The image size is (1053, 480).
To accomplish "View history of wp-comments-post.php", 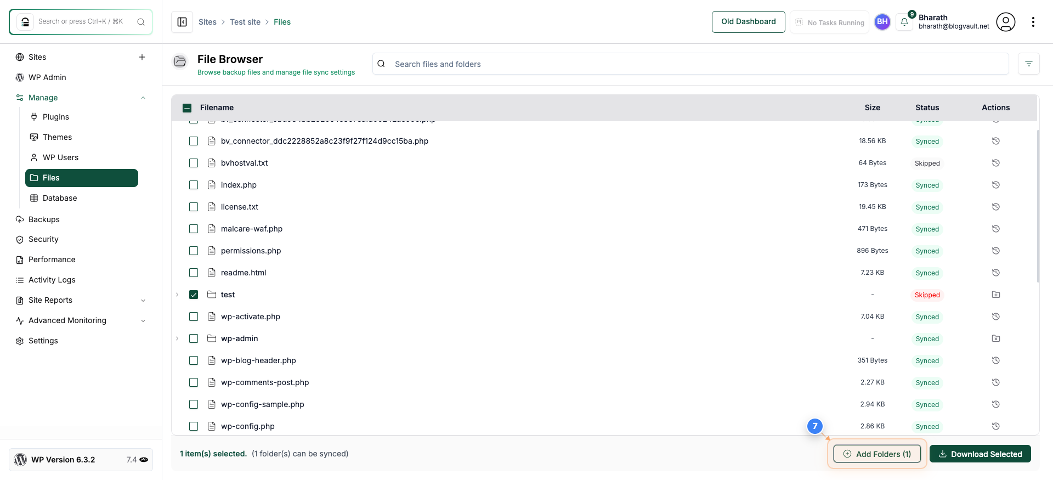I will (996, 382).
